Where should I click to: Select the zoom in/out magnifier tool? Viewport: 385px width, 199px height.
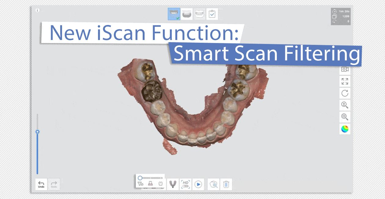345,105
